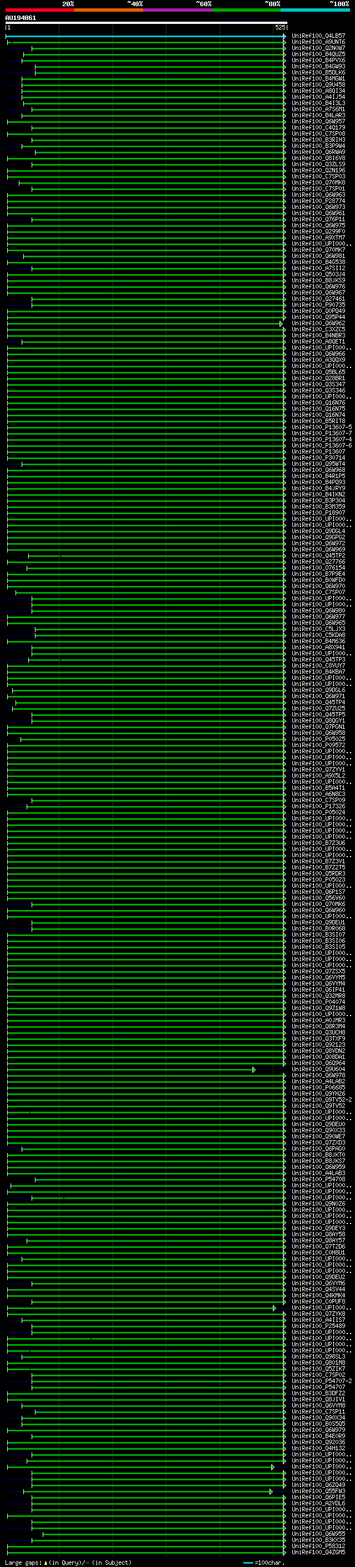Open hit UniRef100_B4GW93

318,66
